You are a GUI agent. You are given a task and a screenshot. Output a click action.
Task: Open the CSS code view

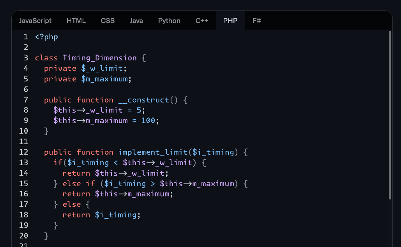pyautogui.click(x=108, y=21)
